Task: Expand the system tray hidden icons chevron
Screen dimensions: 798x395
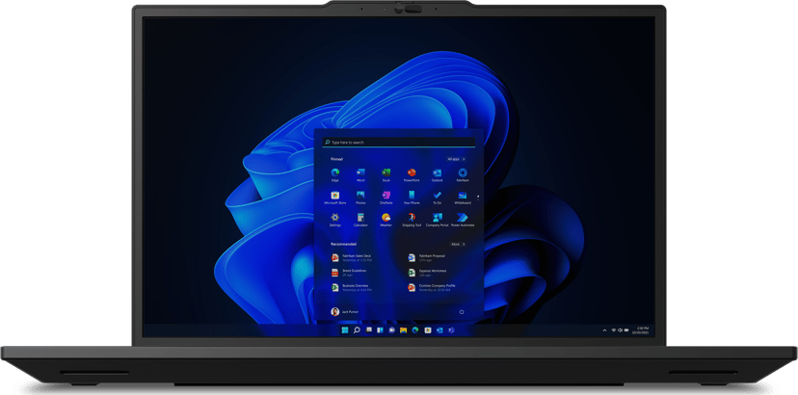Action: tap(604, 330)
